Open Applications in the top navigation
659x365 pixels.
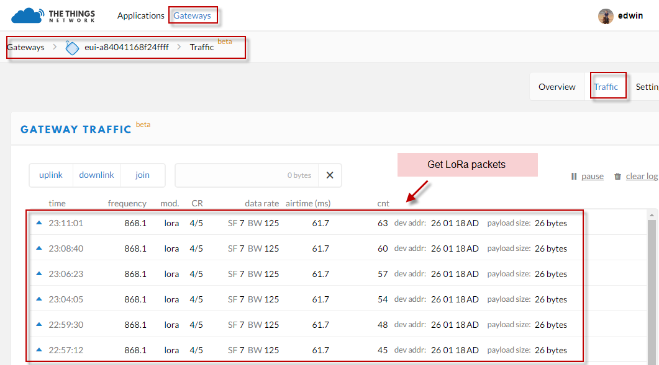click(141, 15)
